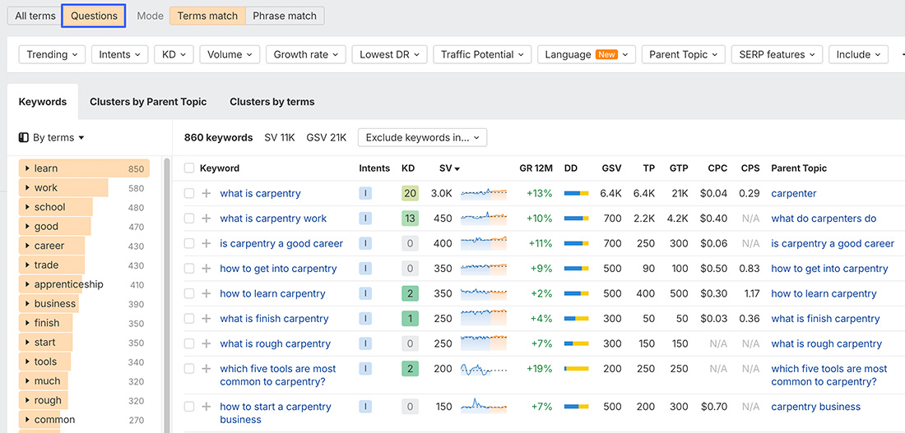Image resolution: width=905 pixels, height=433 pixels.
Task: Click KD badge 20 for 'what is carpentry'
Action: 410,194
